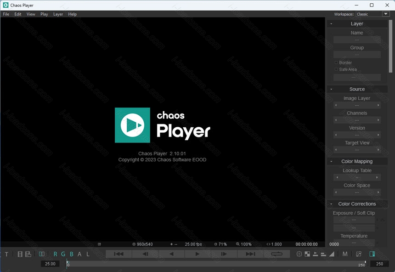Click the panels arrangement icon after M

click(x=358, y=254)
